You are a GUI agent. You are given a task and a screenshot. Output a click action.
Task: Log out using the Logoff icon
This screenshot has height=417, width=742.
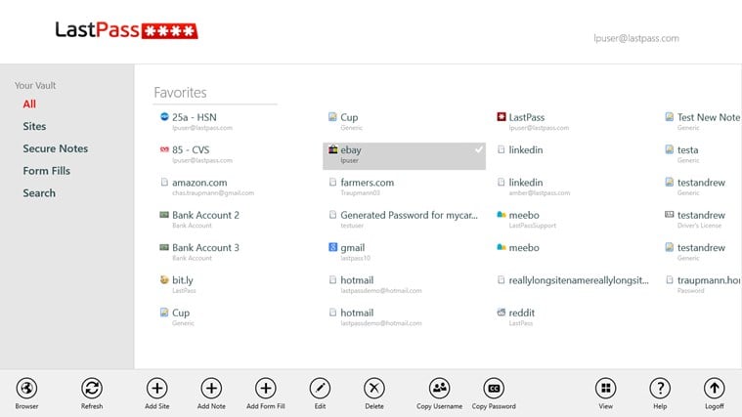(x=714, y=388)
